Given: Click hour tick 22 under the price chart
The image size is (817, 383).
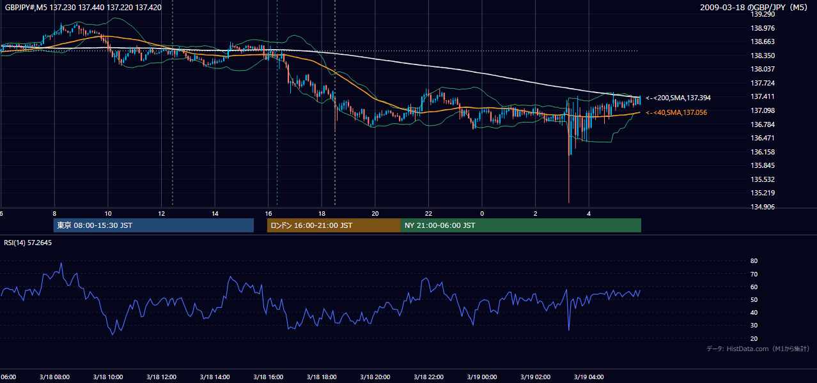Looking at the screenshot, I should click(x=428, y=214).
